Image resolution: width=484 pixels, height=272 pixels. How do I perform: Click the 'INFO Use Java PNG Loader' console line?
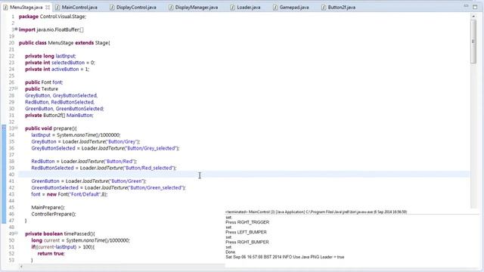click(x=284, y=257)
